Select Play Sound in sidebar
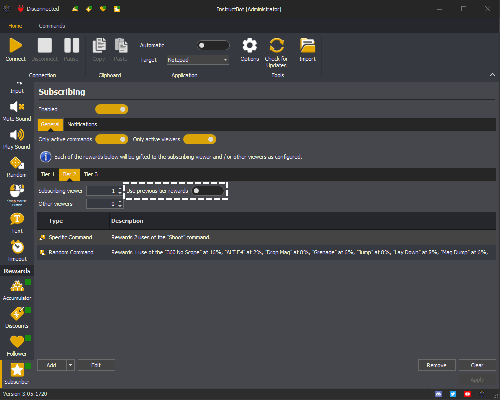 (17, 139)
